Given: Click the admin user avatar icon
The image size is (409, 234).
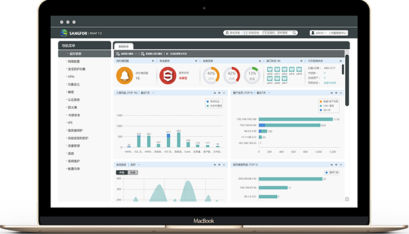Looking at the screenshot, I should tap(313, 33).
